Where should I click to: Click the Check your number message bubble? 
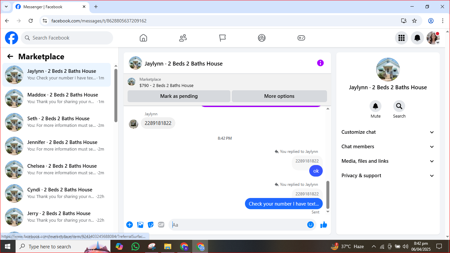[x=284, y=204]
